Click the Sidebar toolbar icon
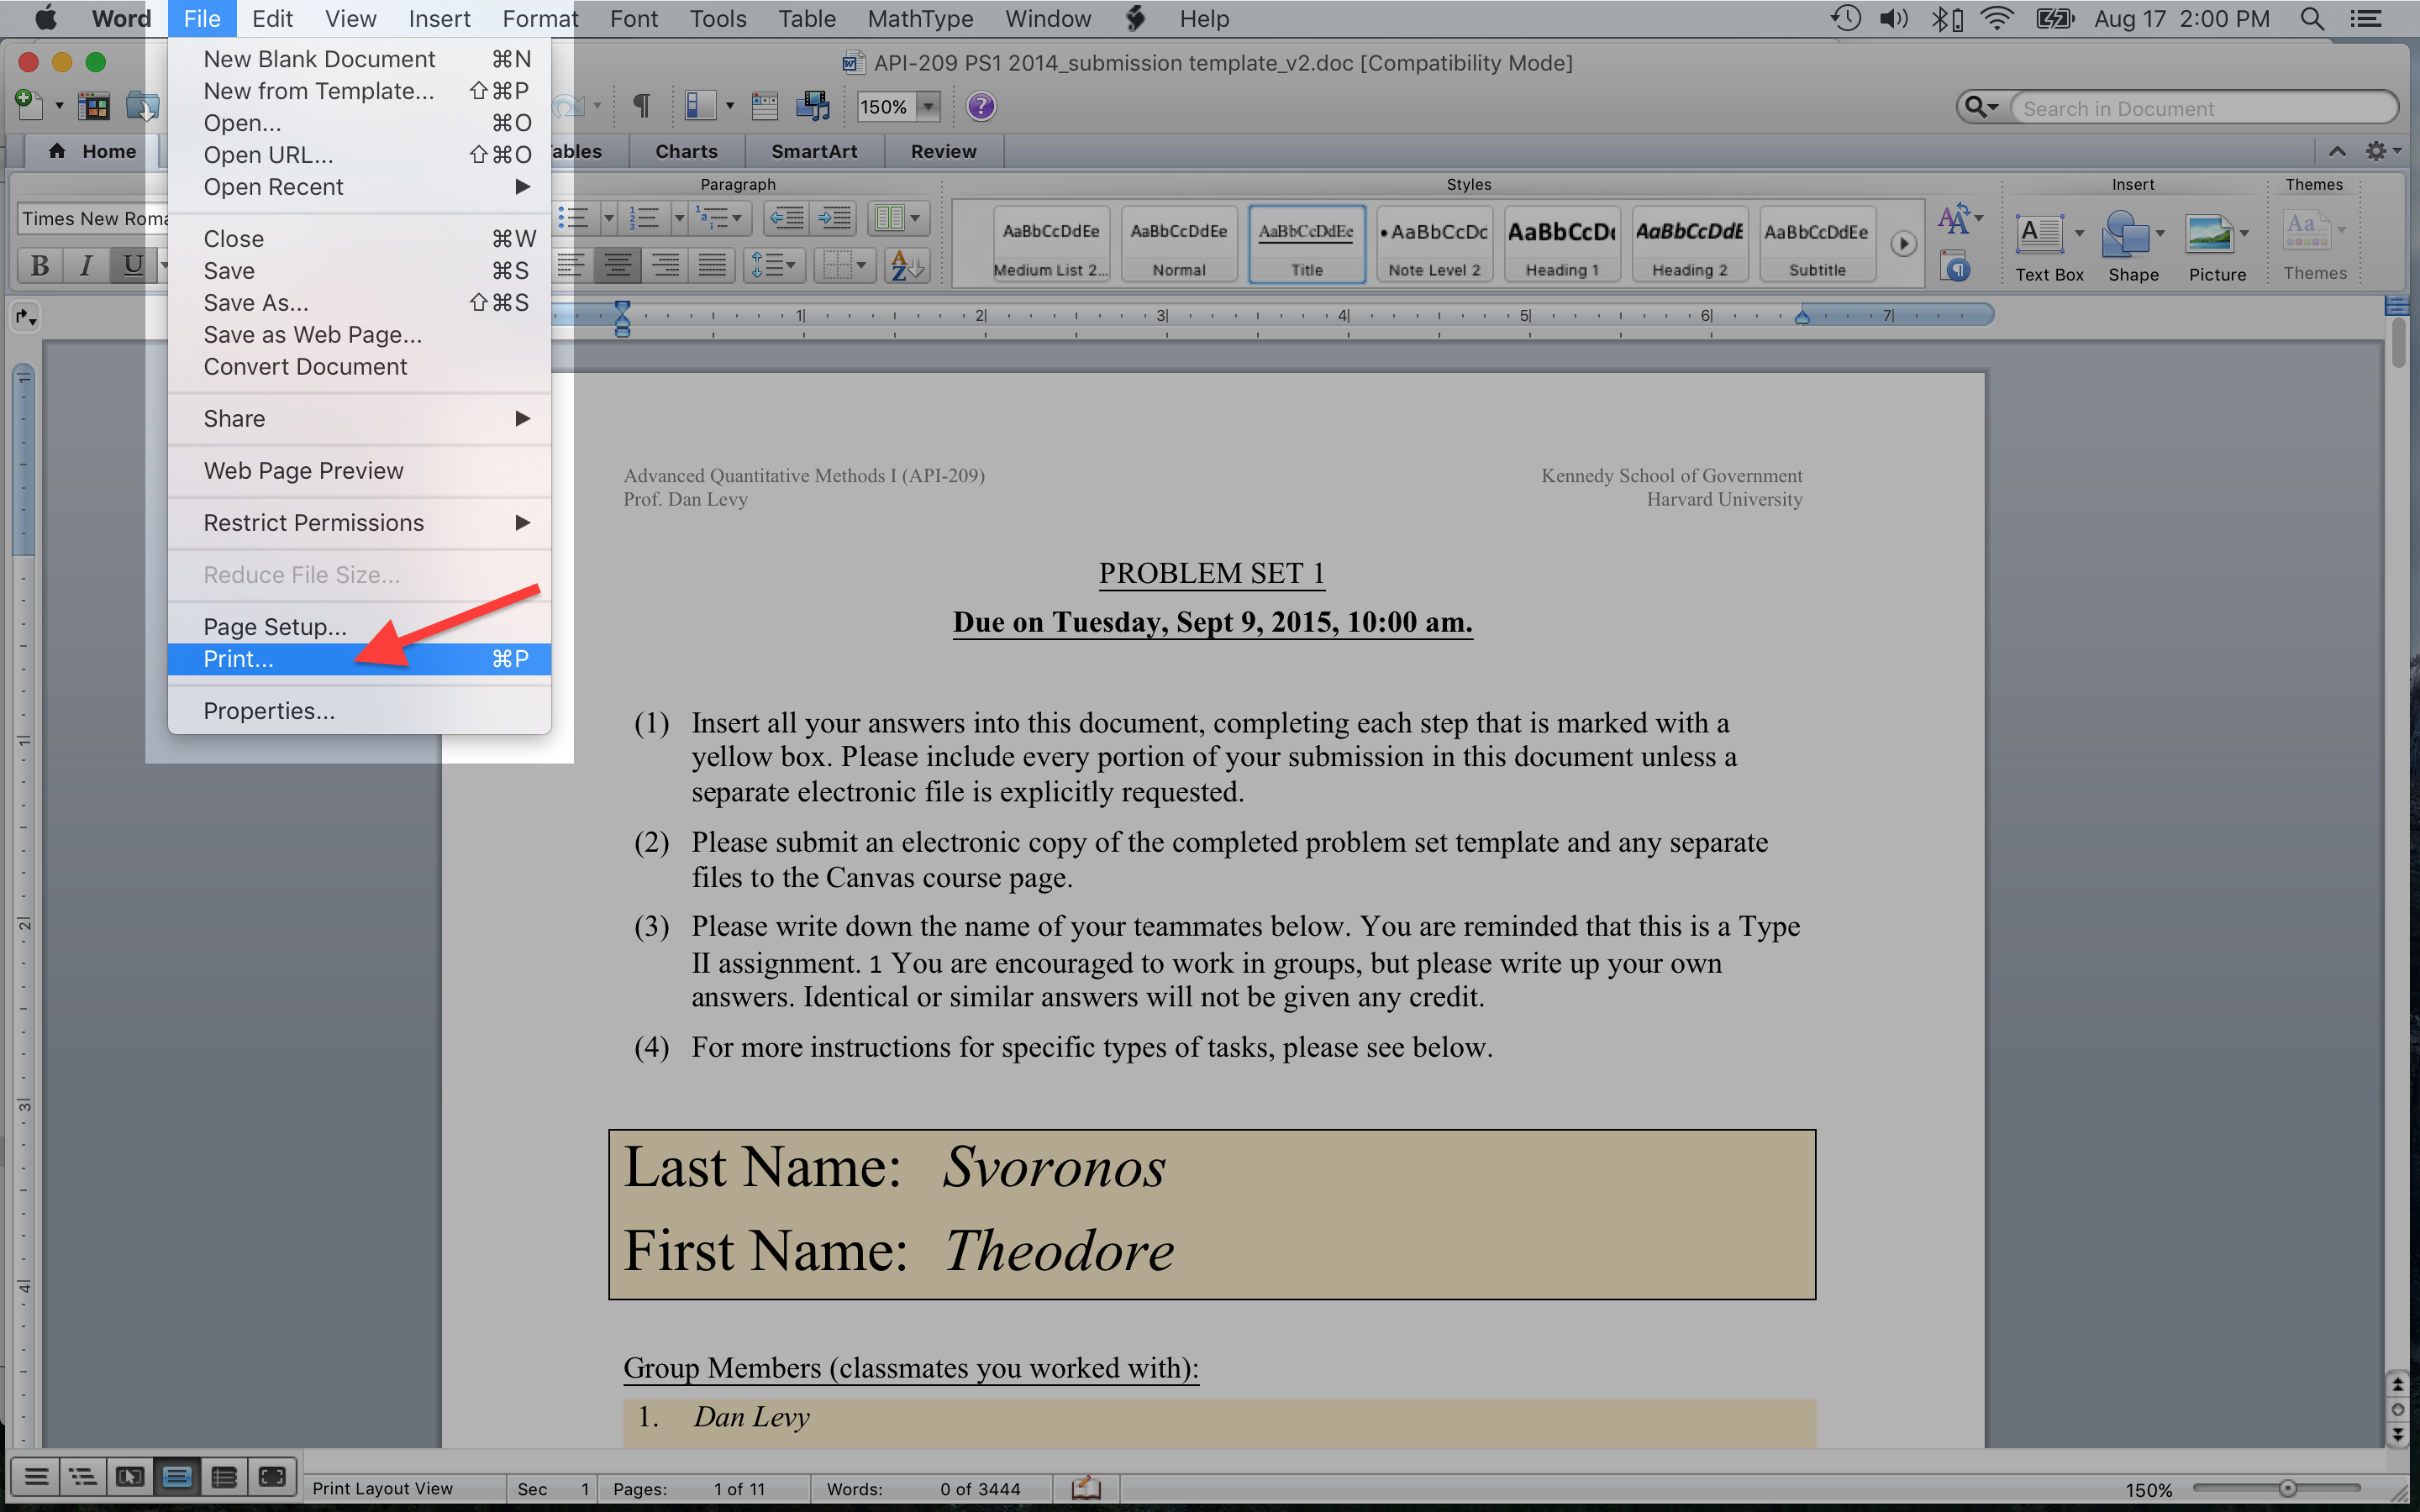2420x1512 pixels. [700, 105]
